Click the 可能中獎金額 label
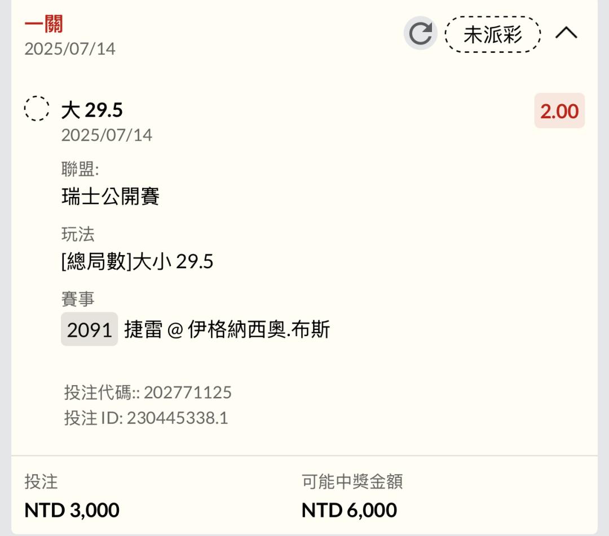This screenshot has height=536, width=609. (x=352, y=482)
